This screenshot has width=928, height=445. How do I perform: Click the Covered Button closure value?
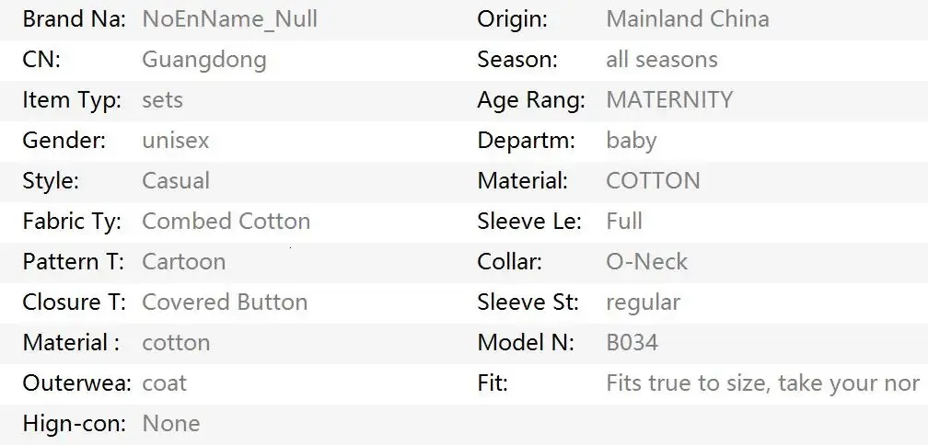pyautogui.click(x=225, y=302)
